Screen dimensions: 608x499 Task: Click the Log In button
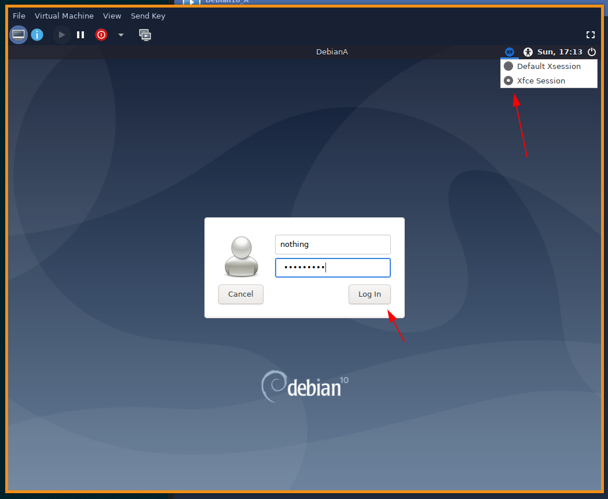[369, 294]
